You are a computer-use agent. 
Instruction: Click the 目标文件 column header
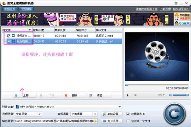click(109, 30)
